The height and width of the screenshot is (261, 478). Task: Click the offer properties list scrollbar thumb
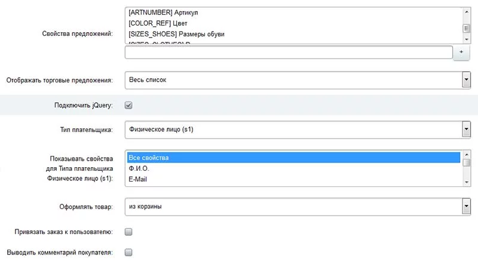tap(466, 27)
